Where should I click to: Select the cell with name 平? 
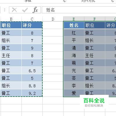(x=74, y=40)
